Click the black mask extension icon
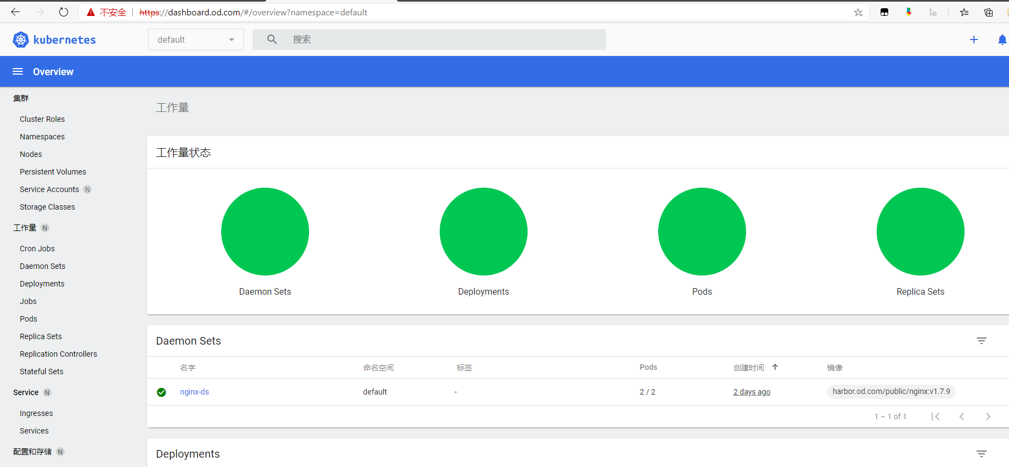 pyautogui.click(x=884, y=12)
